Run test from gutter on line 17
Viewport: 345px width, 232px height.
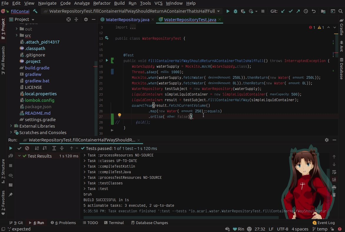tap(107, 60)
